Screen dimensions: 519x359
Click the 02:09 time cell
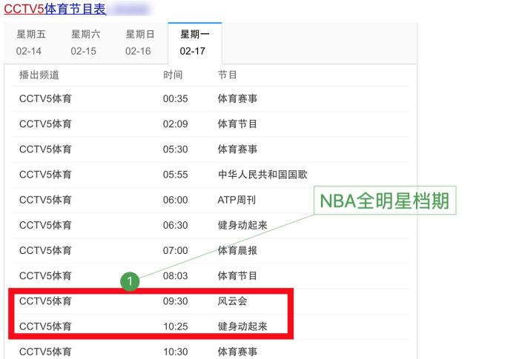tap(176, 124)
